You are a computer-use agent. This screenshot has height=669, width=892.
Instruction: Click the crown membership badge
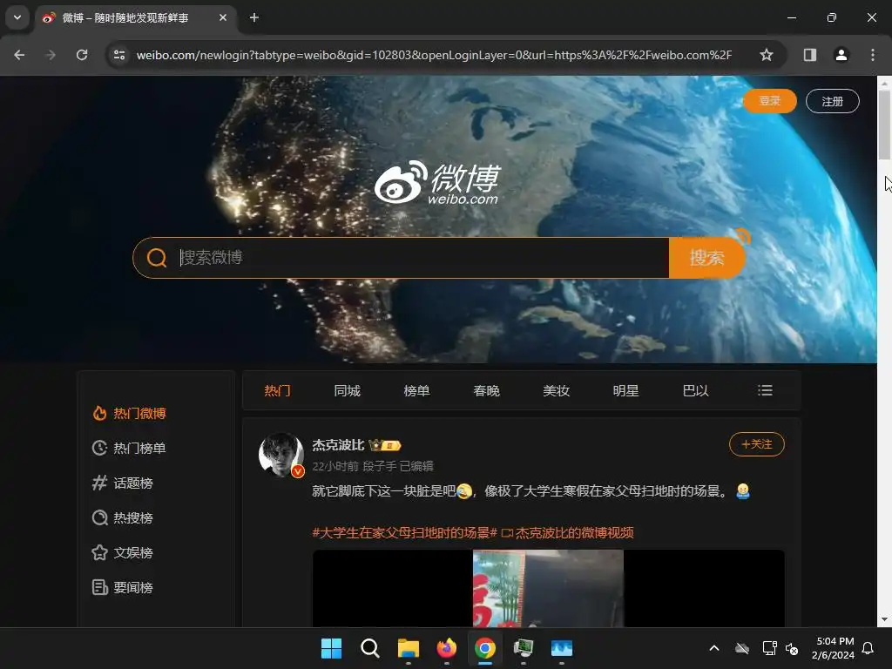point(385,445)
